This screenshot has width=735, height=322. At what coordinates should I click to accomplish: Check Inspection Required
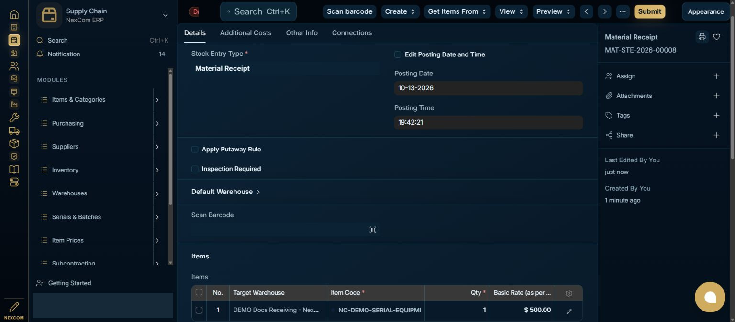coord(195,169)
